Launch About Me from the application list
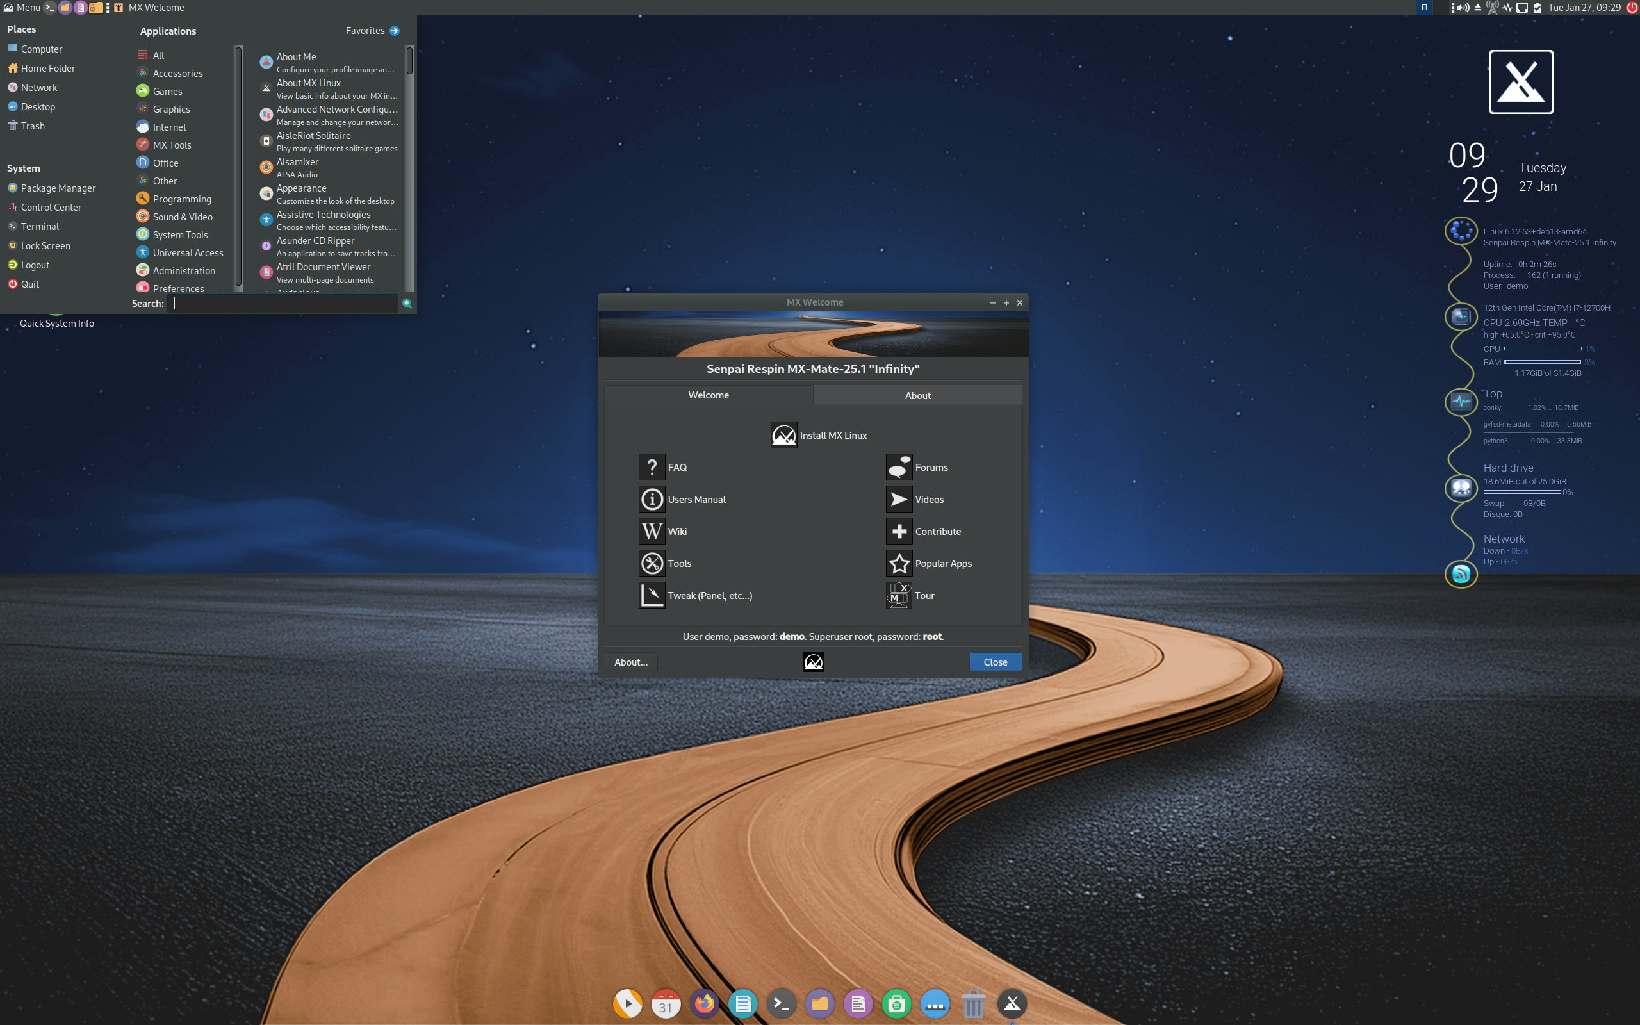The height and width of the screenshot is (1025, 1640). [329, 62]
